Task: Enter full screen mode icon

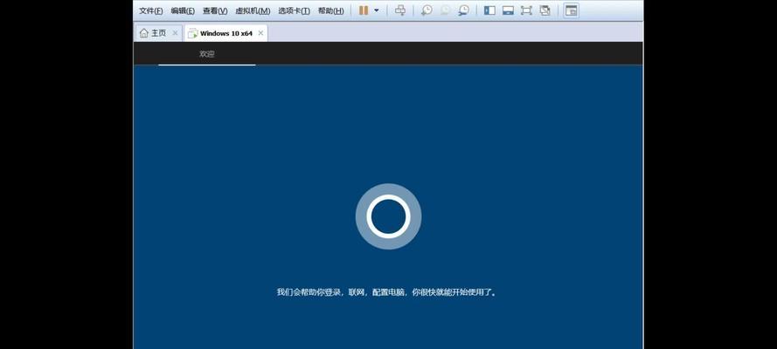Action: pos(526,10)
